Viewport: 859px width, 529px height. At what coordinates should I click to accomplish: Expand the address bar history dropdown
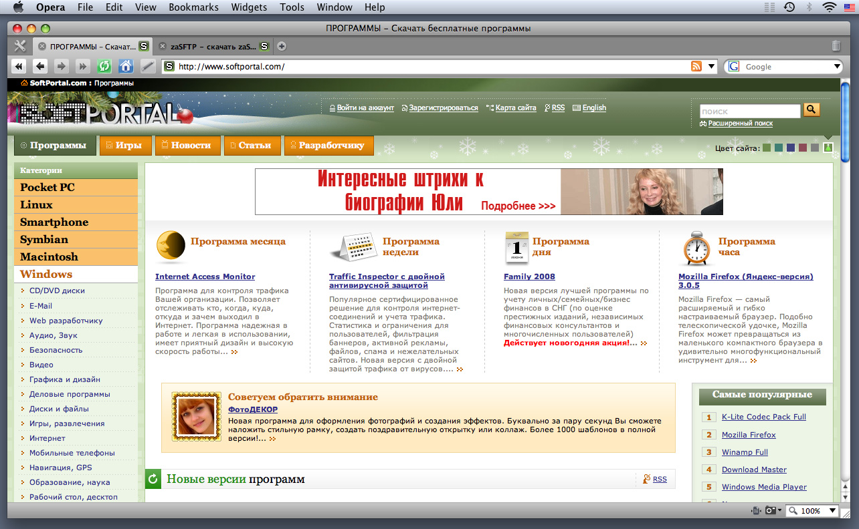pos(711,66)
